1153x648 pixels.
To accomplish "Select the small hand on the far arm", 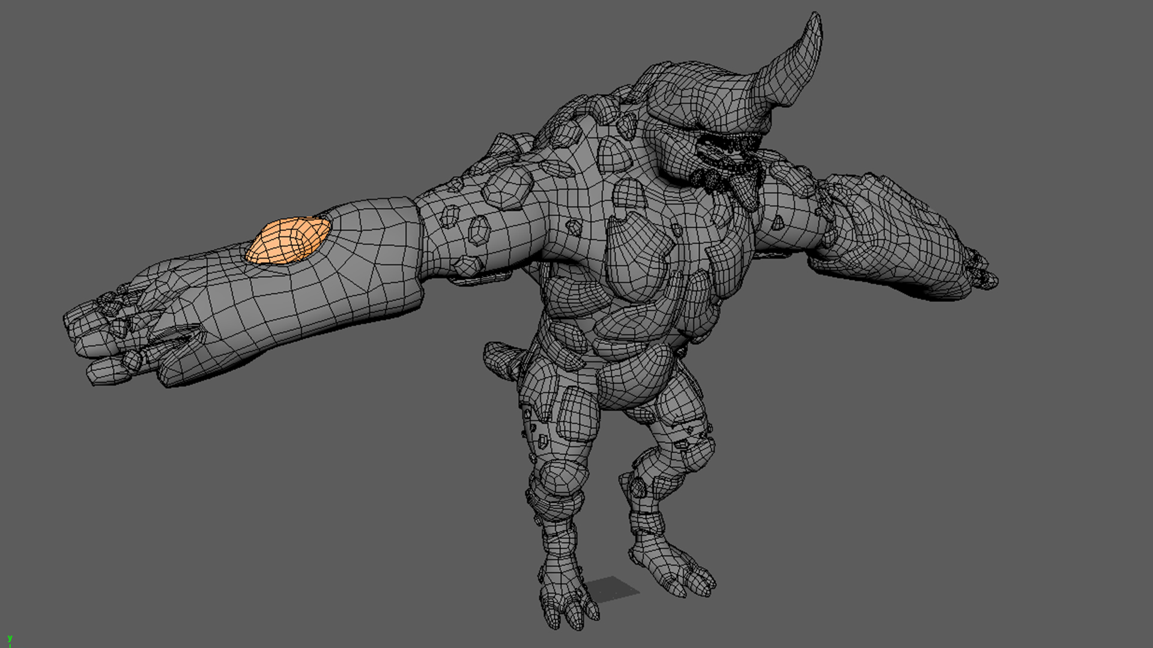I will click(982, 271).
